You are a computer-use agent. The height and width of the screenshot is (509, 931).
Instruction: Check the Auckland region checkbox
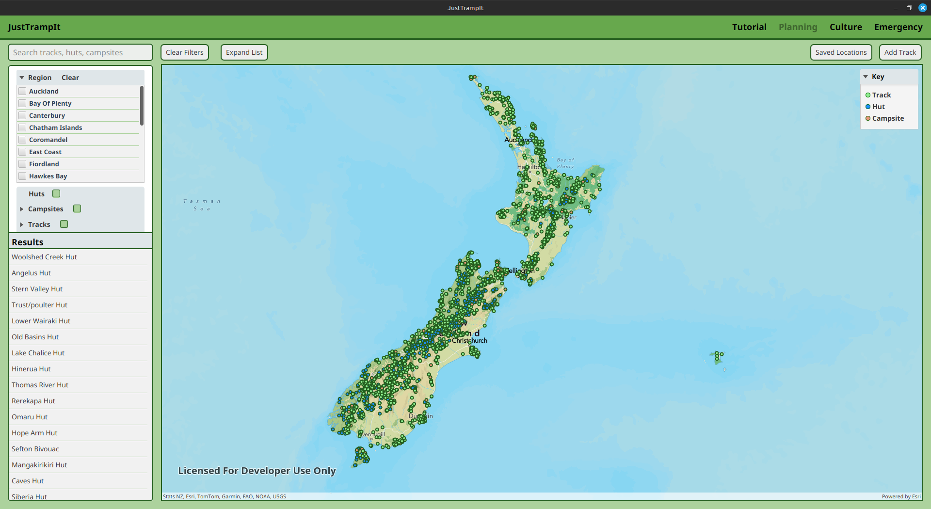22,91
